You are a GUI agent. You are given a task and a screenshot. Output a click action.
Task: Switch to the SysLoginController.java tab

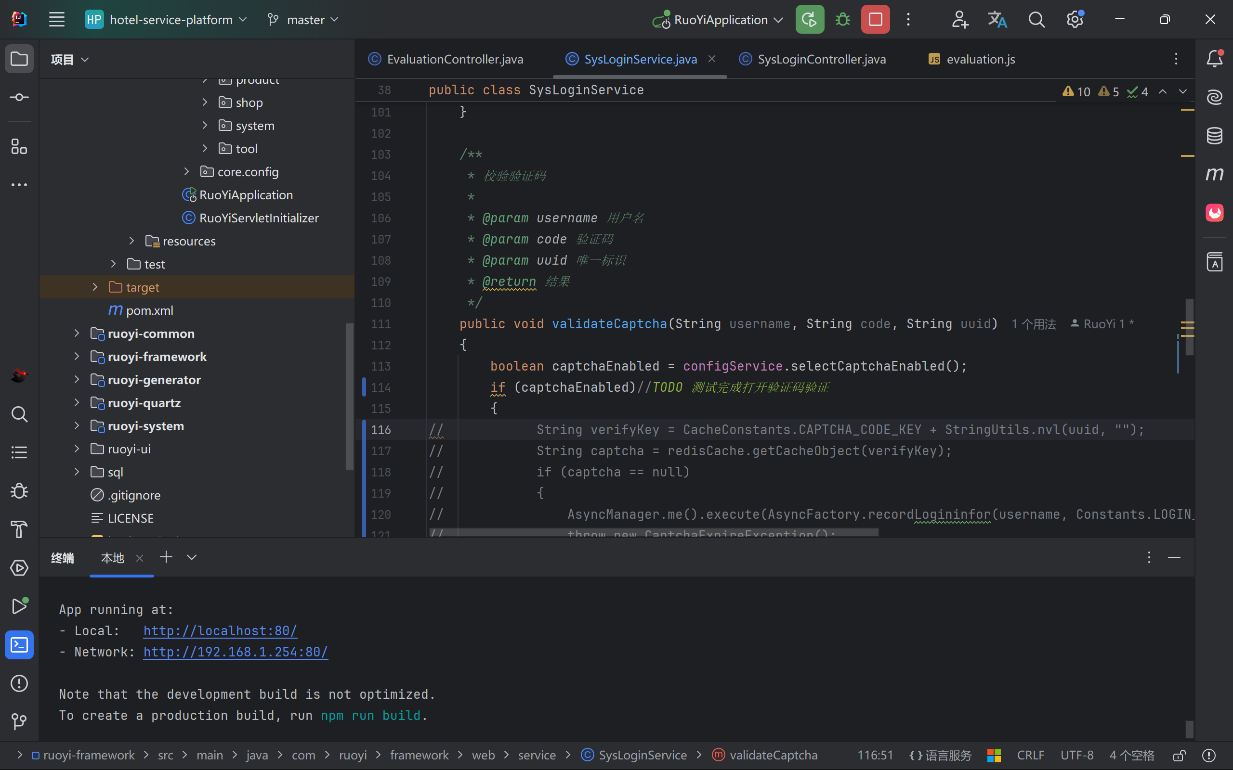pos(821,59)
